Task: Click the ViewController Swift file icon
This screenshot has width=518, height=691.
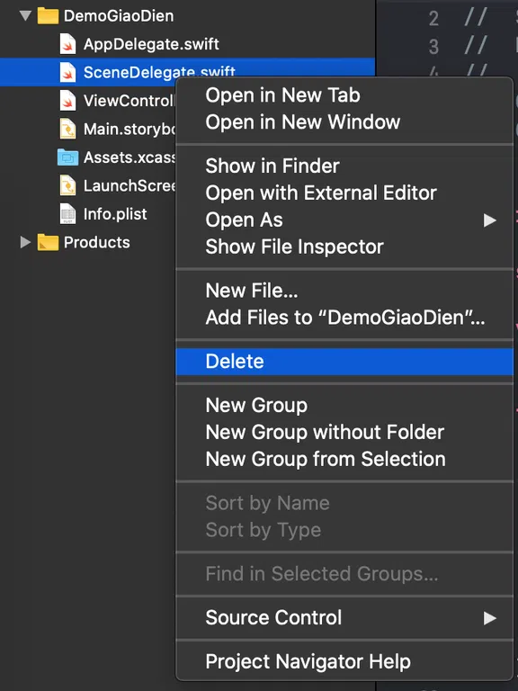Action: pos(67,101)
